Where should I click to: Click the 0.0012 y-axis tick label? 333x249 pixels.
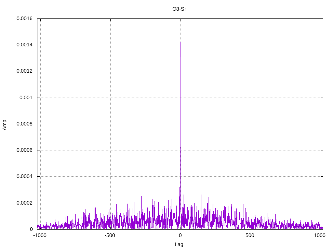point(24,71)
